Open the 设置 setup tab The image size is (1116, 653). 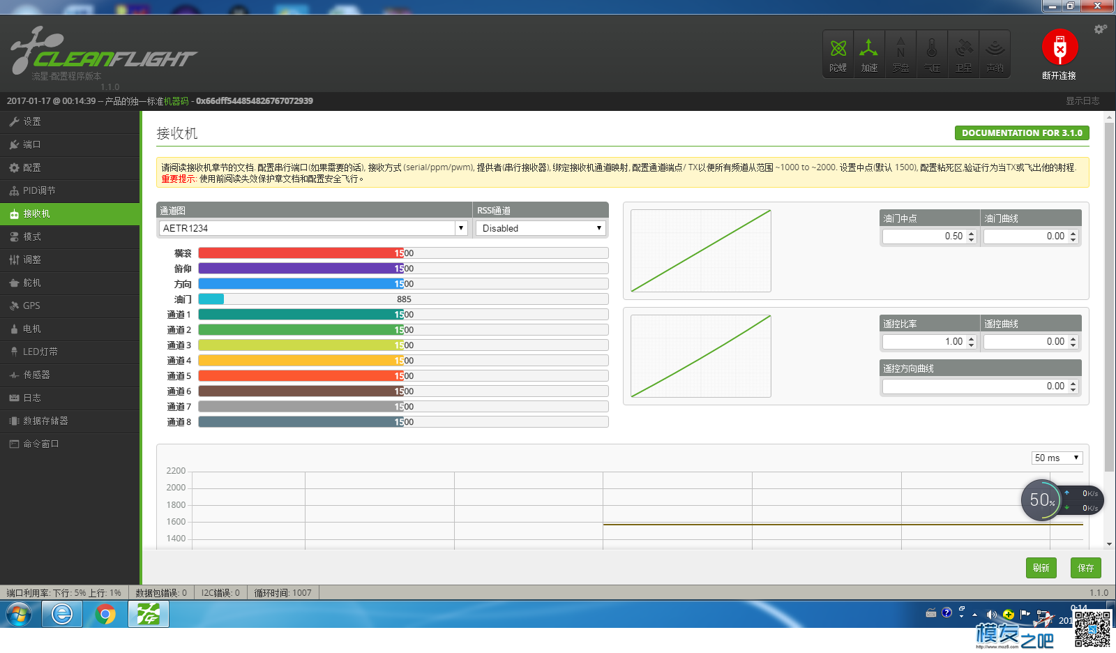70,121
